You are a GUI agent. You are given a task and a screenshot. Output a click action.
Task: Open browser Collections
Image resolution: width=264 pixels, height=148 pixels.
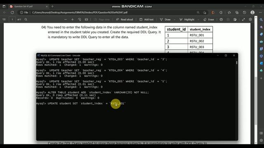click(237, 12)
